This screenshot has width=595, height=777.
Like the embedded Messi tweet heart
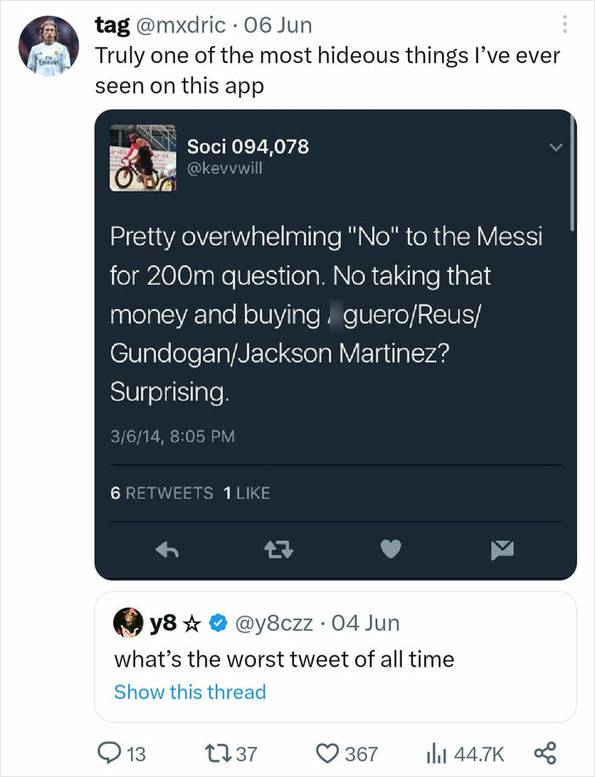(390, 550)
